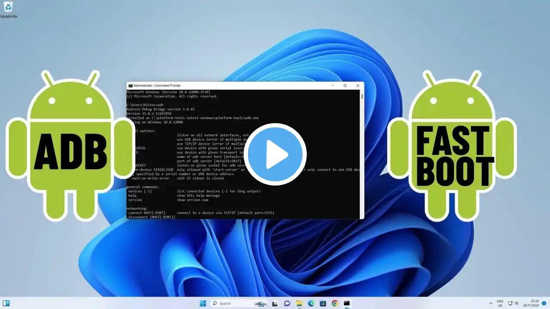Click the 'devices [-l]' command entry
The height and width of the screenshot is (309, 550).
click(x=140, y=191)
